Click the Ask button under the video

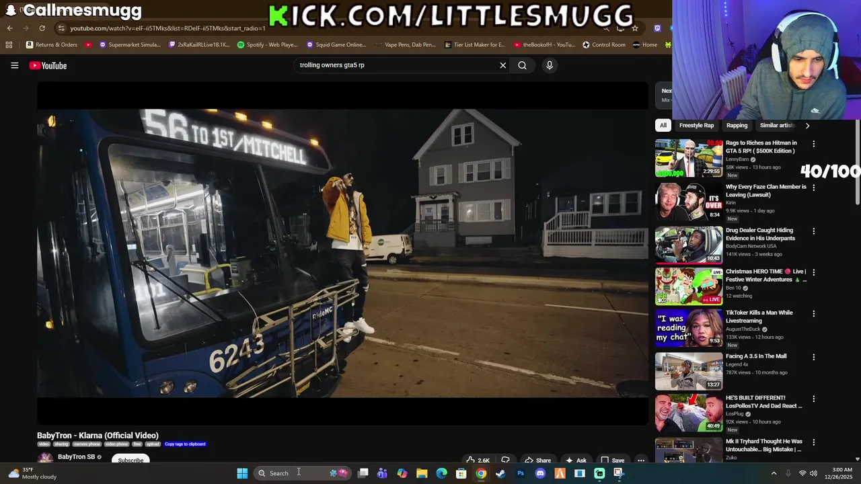pos(576,460)
